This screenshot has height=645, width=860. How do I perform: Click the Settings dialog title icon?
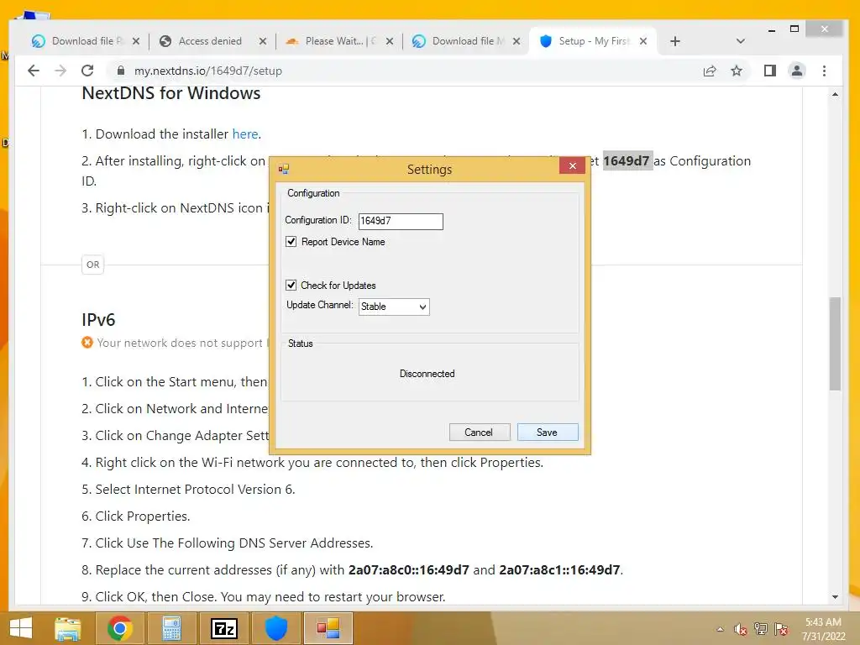click(x=284, y=169)
